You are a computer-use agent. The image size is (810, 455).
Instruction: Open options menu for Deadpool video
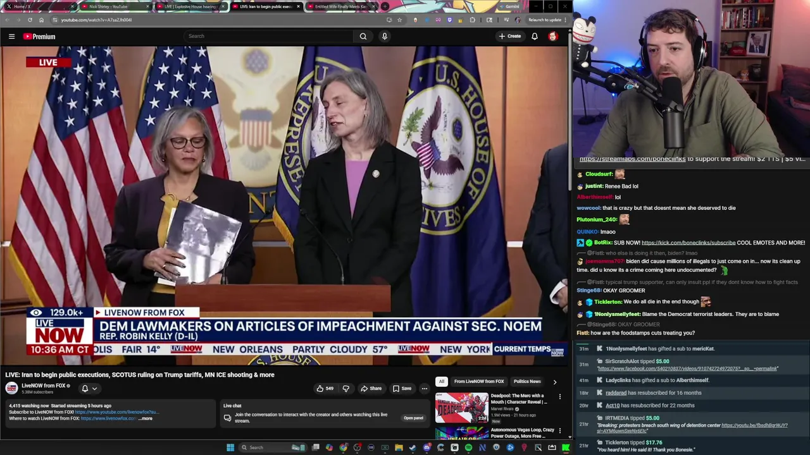tap(560, 397)
